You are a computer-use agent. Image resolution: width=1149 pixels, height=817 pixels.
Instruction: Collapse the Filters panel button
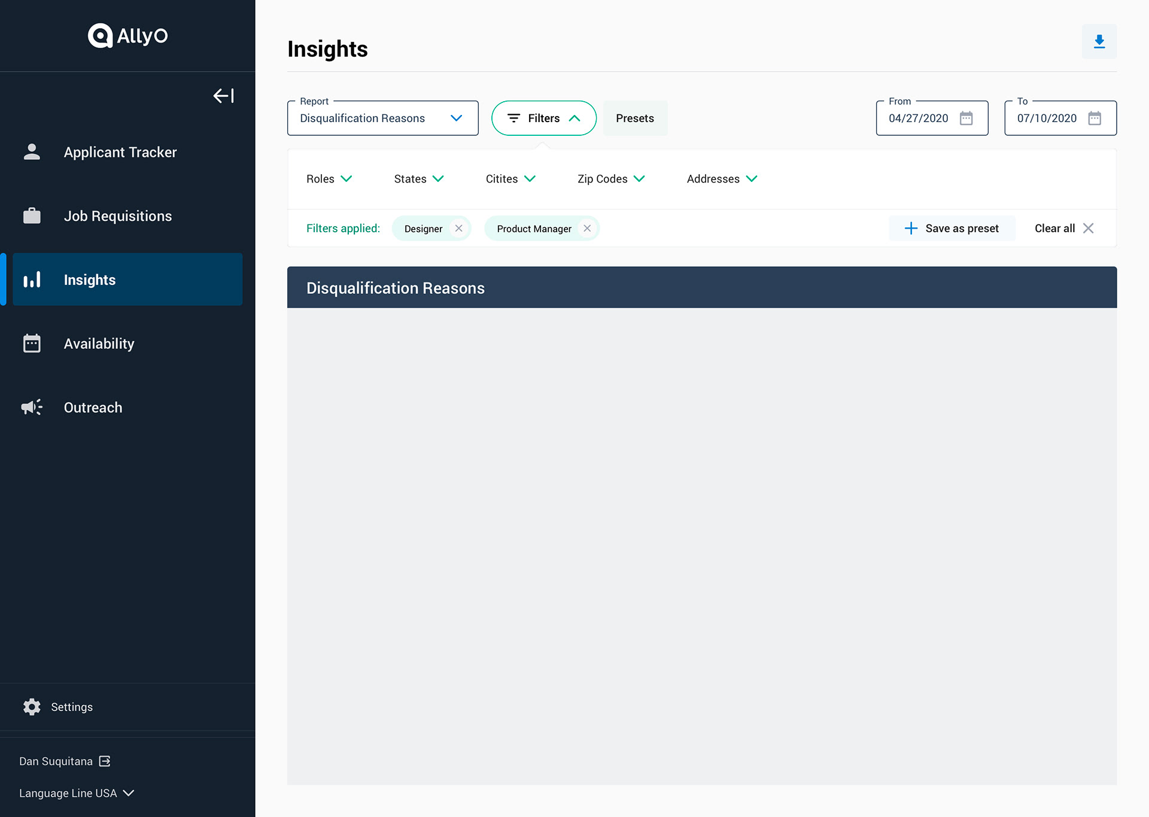(544, 118)
